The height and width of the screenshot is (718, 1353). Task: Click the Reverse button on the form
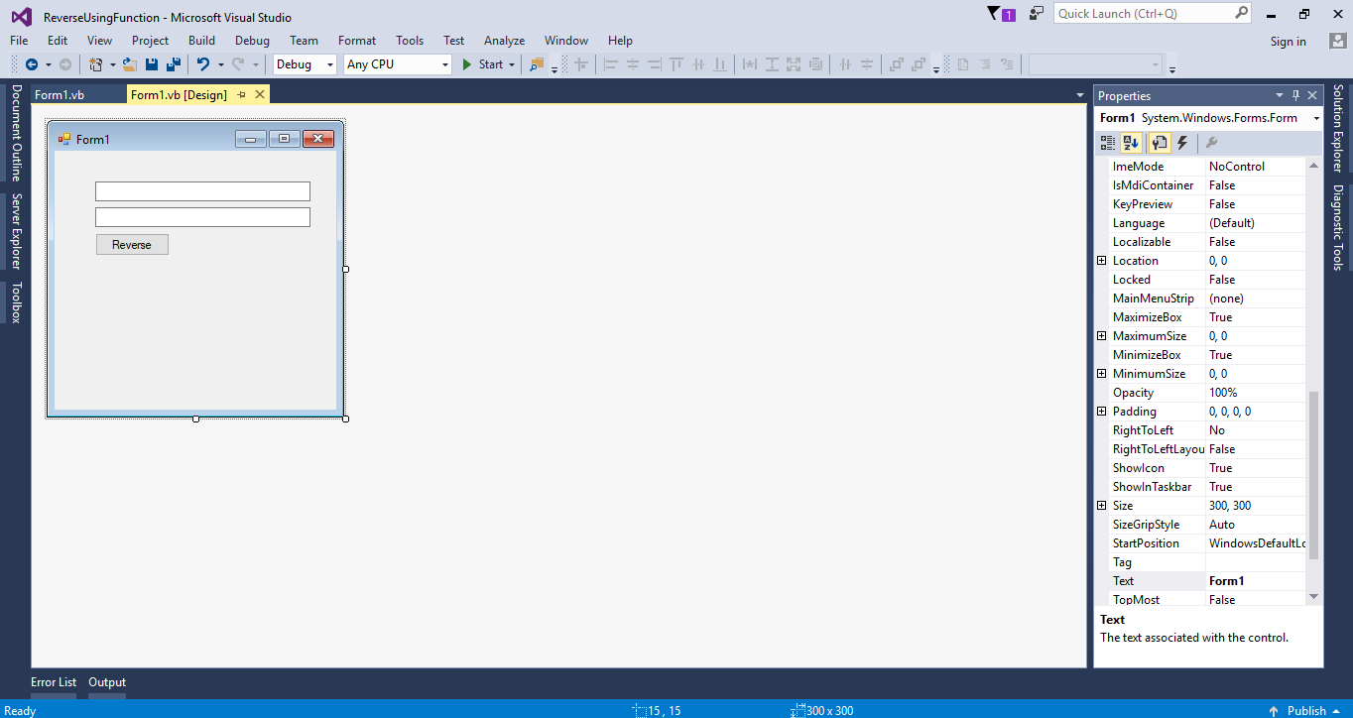click(x=132, y=245)
